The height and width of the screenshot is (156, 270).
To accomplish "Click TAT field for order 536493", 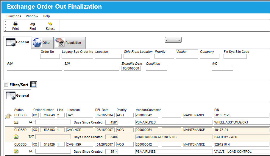I will (53, 137).
